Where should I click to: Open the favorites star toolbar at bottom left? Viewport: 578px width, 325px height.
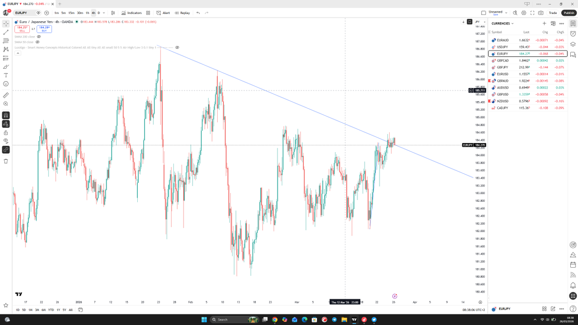tap(6, 305)
